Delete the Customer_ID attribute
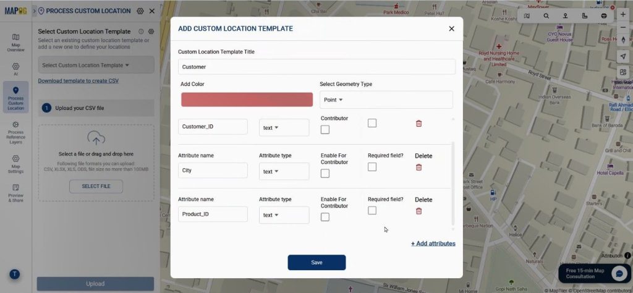Screen dimensions: 633x293 pos(418,124)
